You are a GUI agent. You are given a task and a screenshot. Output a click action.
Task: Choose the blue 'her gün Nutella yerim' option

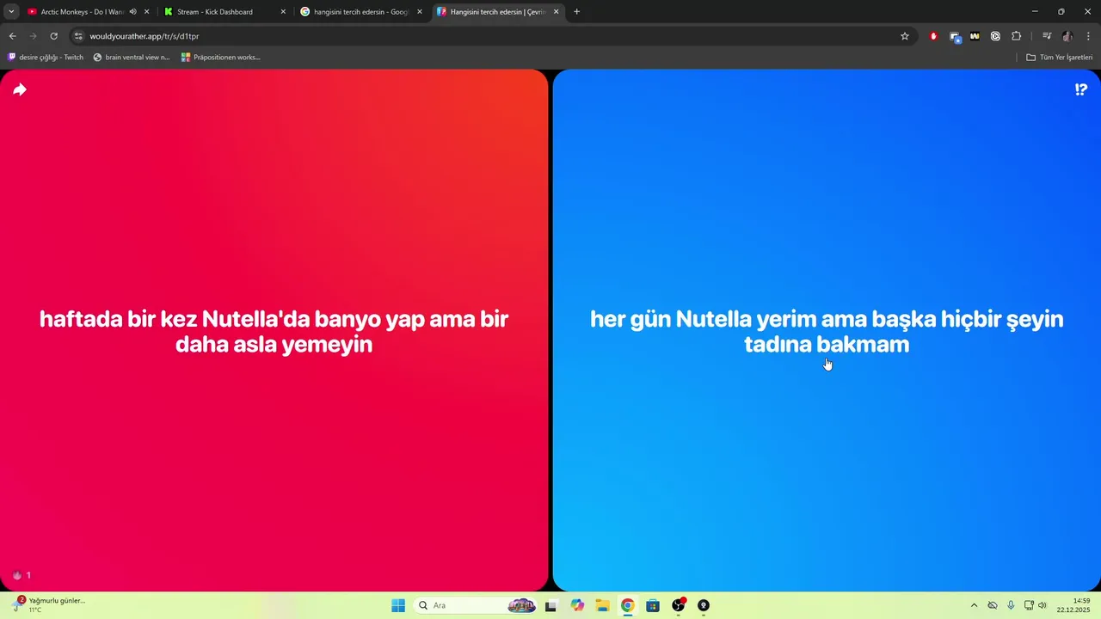point(827,330)
